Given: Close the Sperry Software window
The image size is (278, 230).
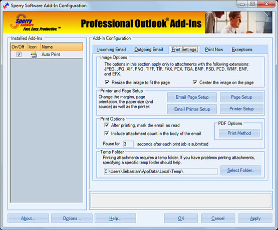Looking at the screenshot, I should (266, 4).
